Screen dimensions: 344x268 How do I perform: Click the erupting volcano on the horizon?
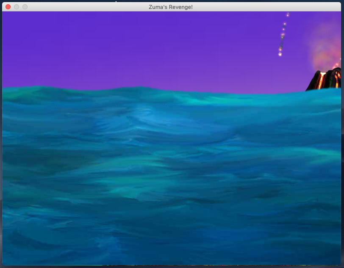click(324, 79)
